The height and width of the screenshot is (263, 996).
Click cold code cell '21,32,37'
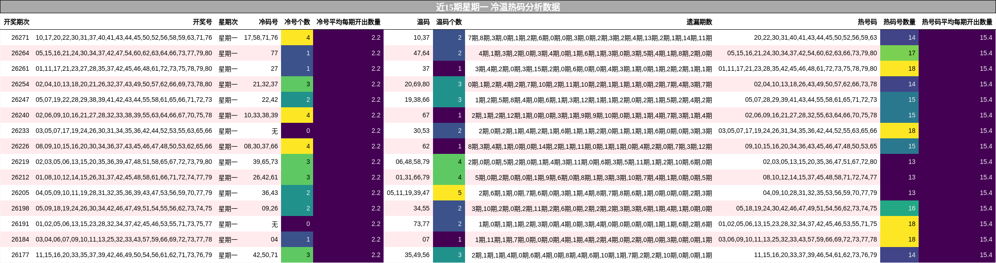[x=265, y=84]
